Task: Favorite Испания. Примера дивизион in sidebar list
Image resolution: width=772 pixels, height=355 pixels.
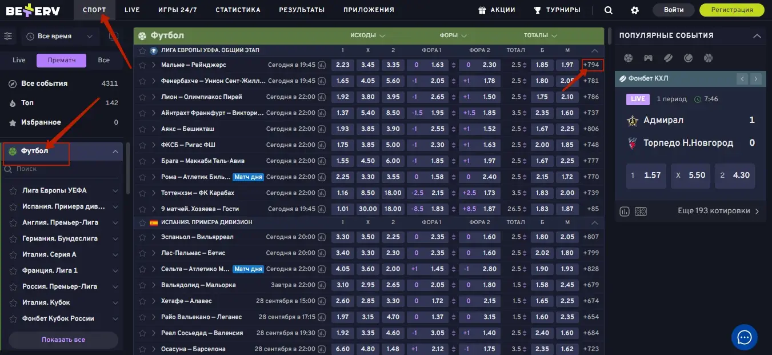Action: click(x=13, y=206)
